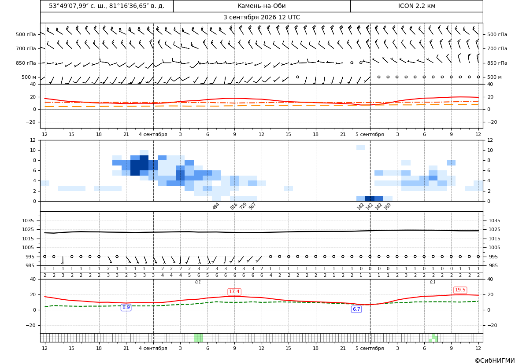515x364 pixels.
Task: Click the 494 cloud base height label
Action: 216,206
